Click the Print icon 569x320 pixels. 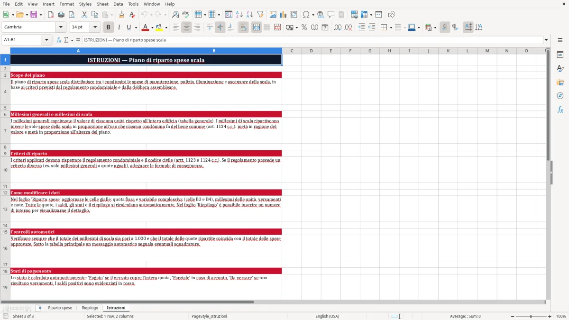pyautogui.click(x=61, y=15)
